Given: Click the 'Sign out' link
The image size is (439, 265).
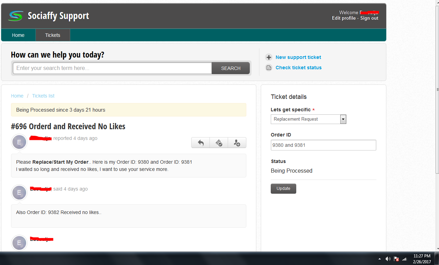Looking at the screenshot, I should point(369,18).
